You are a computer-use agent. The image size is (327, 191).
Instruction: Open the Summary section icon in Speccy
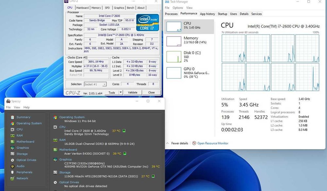pos(12,117)
